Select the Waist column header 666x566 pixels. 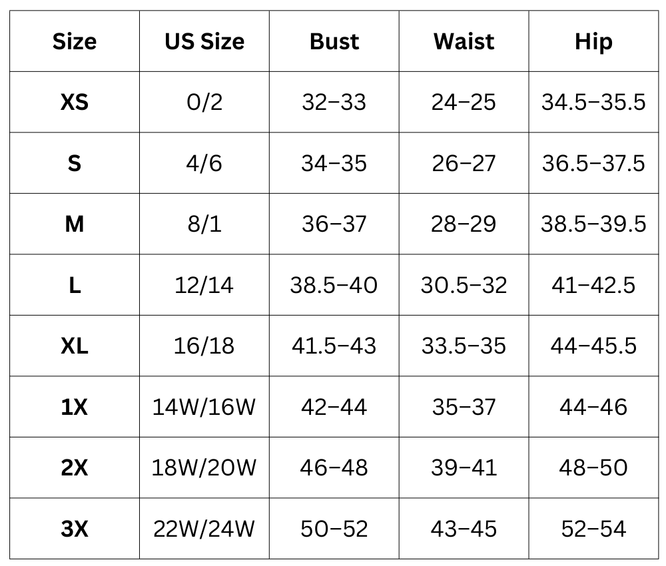464,41
